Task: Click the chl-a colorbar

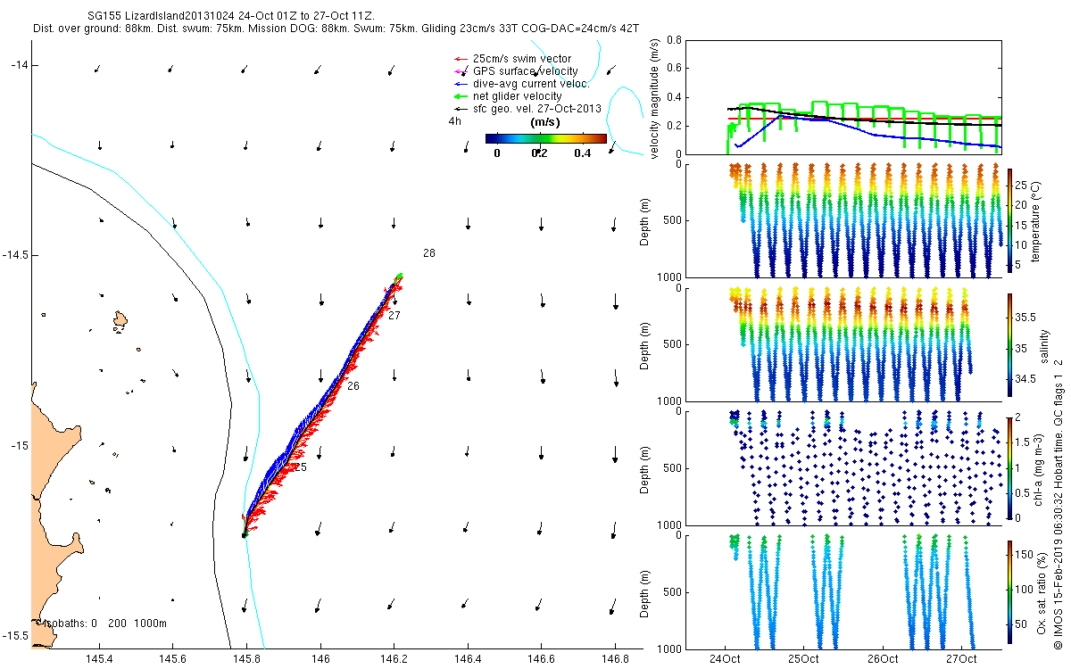Action: tap(1009, 467)
